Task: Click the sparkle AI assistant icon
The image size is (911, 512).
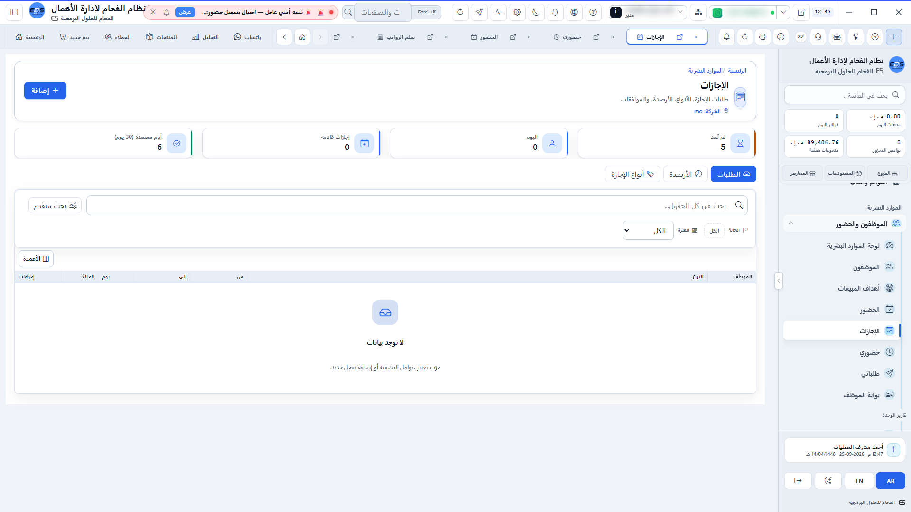Action: coord(856,37)
